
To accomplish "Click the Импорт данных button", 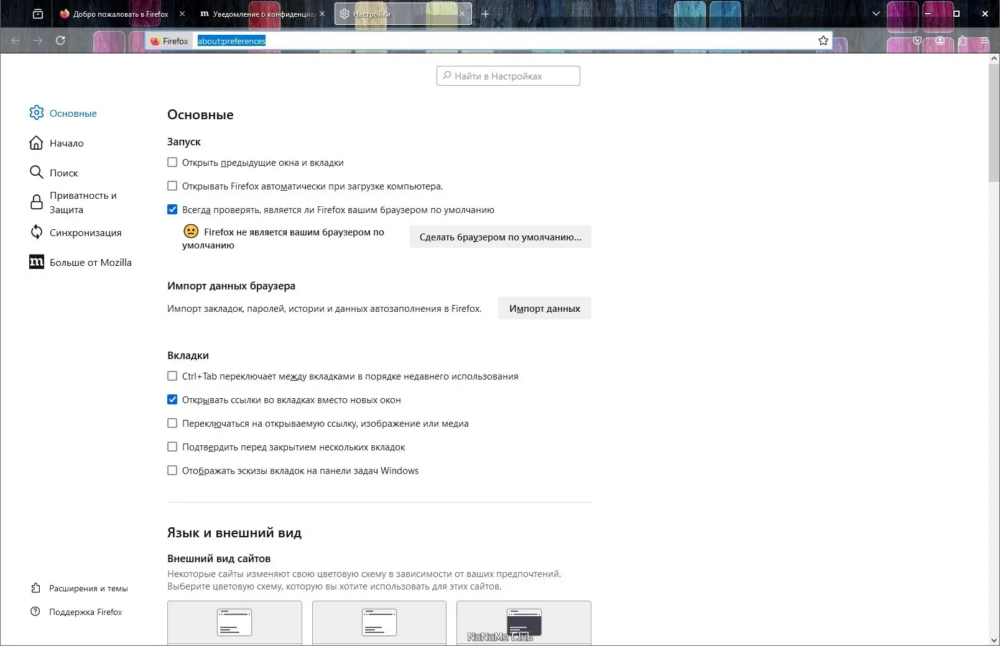I will coord(545,308).
